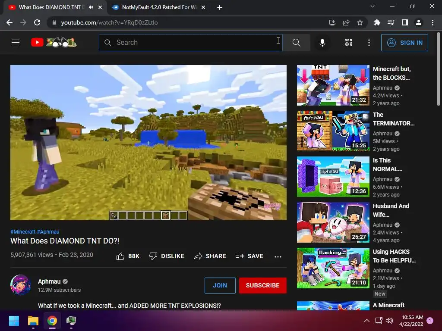
Task: Open the #Minecraft hashtag link
Action: [23, 231]
